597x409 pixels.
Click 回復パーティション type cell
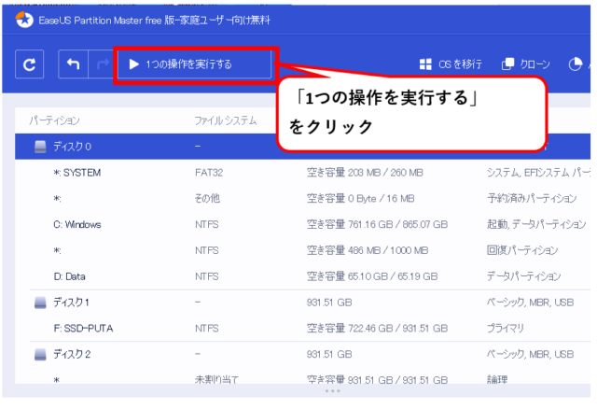(x=522, y=250)
